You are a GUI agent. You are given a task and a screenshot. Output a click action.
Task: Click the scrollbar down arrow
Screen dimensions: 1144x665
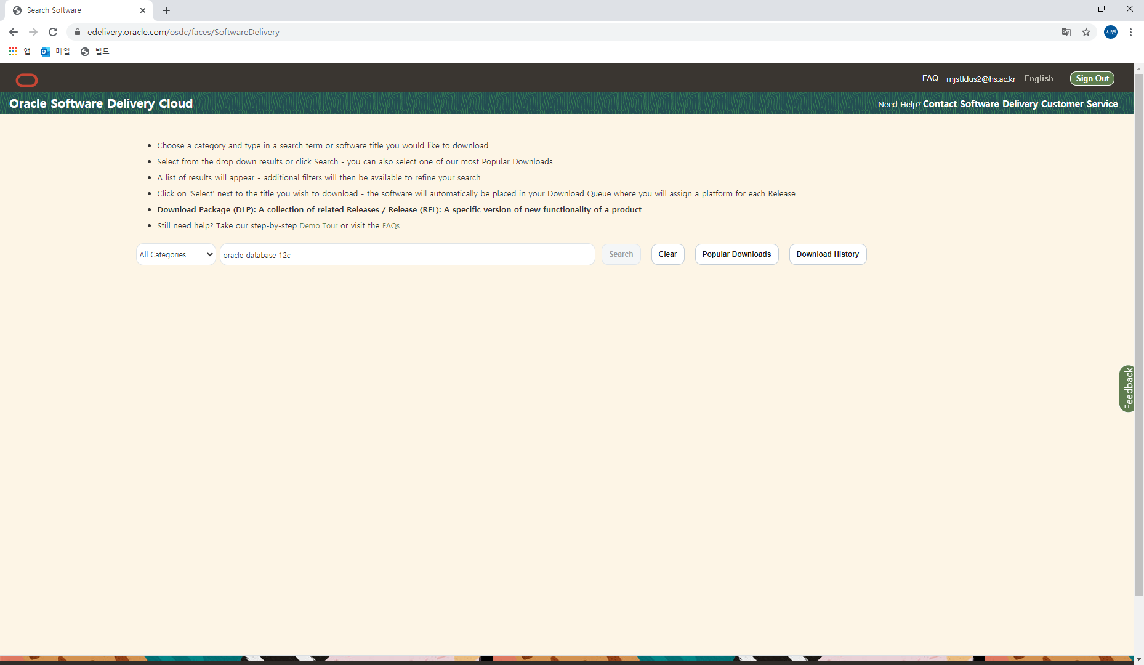tap(1138, 659)
